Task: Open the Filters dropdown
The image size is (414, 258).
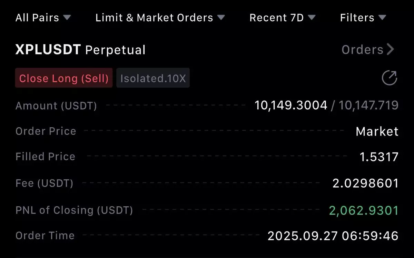Action: tap(363, 18)
